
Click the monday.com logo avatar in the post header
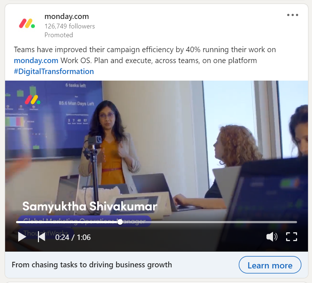tap(27, 23)
